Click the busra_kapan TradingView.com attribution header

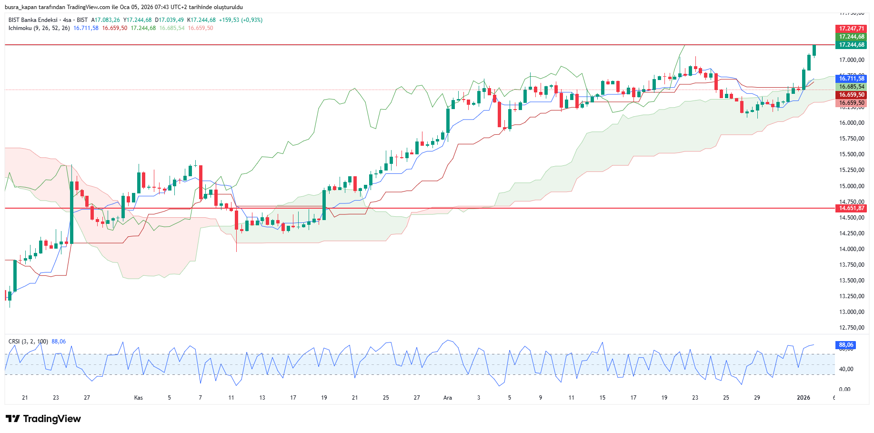124,7
